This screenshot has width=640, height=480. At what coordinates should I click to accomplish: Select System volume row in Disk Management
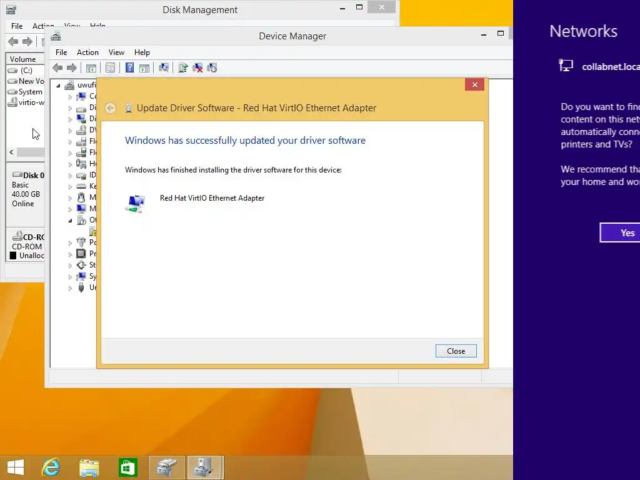coord(26,92)
